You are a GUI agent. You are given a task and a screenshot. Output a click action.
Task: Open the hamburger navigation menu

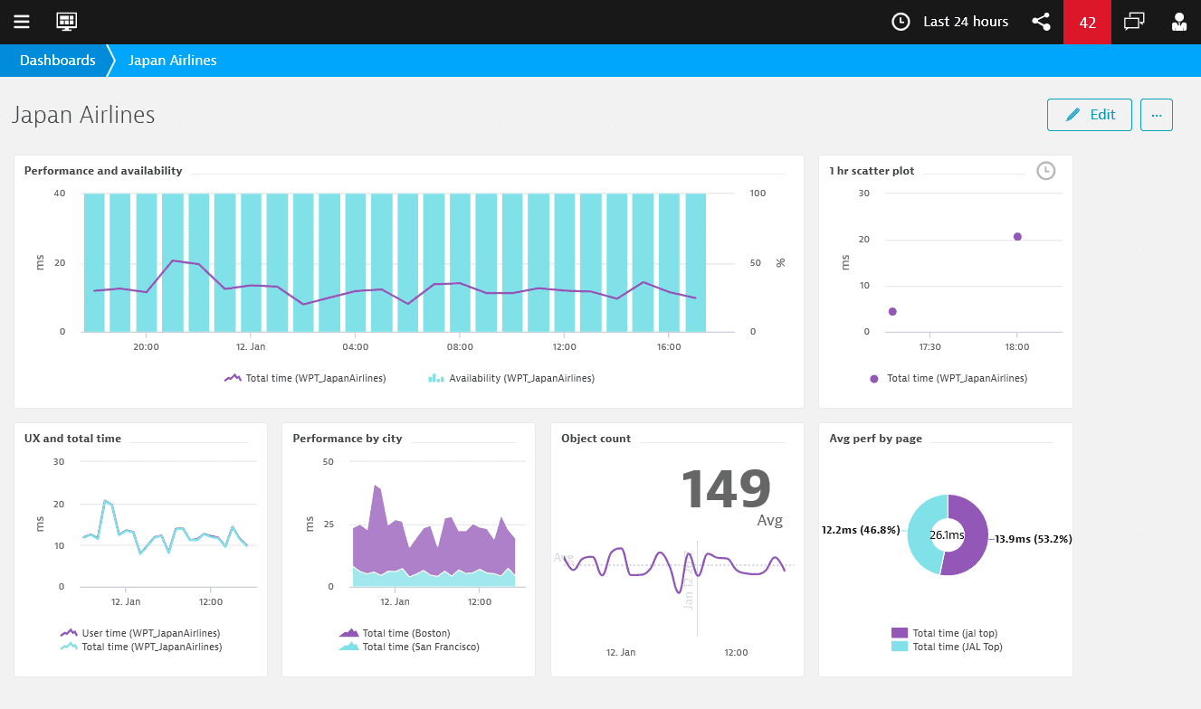click(22, 22)
